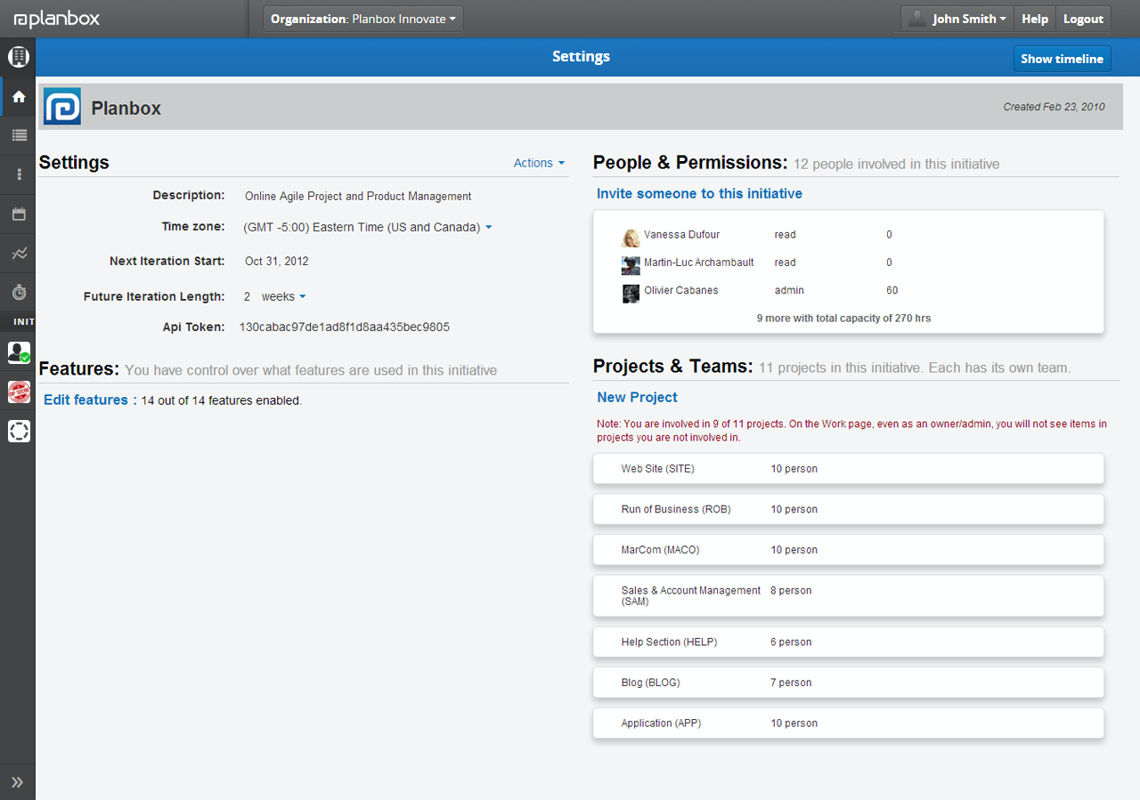This screenshot has height=800, width=1140.
Task: Open the Actions dropdown in Settings
Action: coord(539,163)
